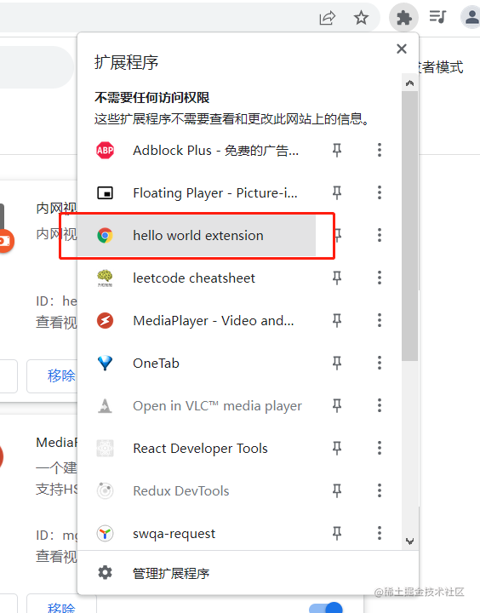Select hello world extension entry
Viewport: 480px width, 613px height.
point(197,235)
